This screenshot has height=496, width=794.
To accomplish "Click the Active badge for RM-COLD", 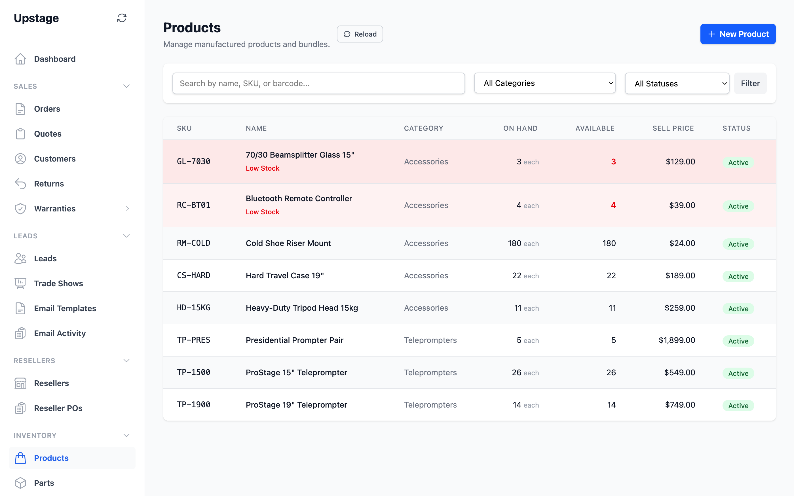I will 738,244.
